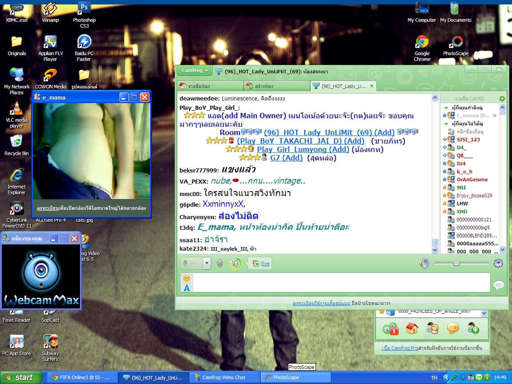Click the Windows start button
Viewport: 512px width, 384px height.
(x=21, y=377)
